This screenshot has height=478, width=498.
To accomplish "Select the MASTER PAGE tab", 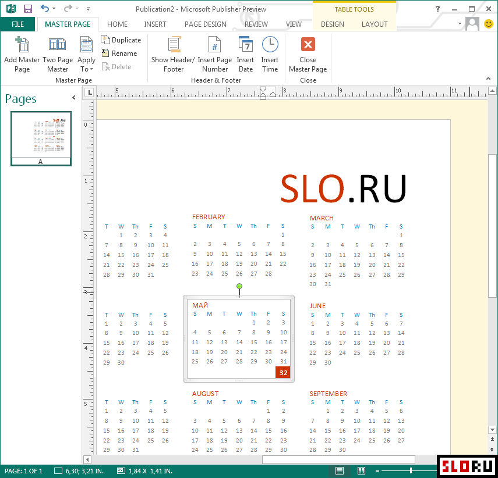I will pyautogui.click(x=68, y=24).
